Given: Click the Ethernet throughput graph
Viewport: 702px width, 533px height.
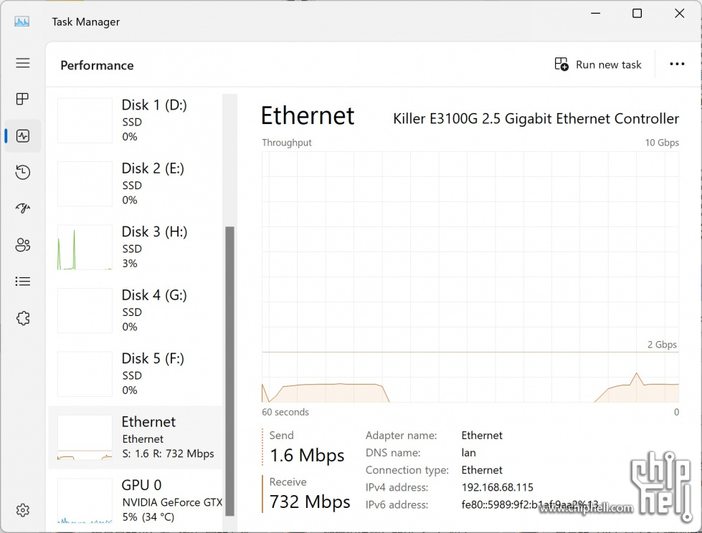Looking at the screenshot, I should coord(470,276).
